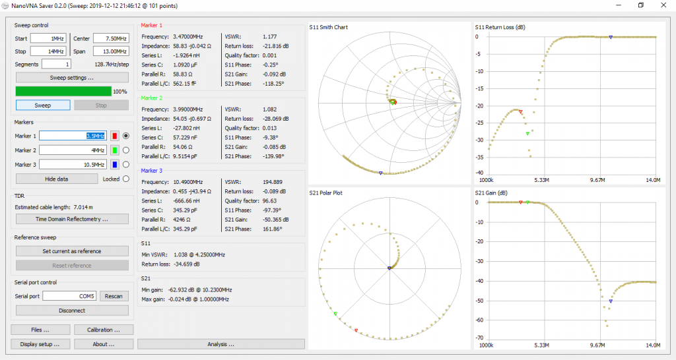Click the Stop frequency field
The height and width of the screenshot is (360, 676).
tap(48, 51)
